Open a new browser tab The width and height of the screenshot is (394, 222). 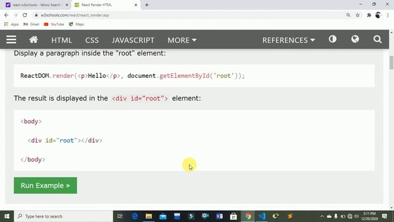(147, 5)
